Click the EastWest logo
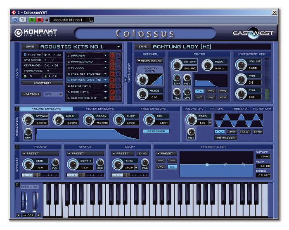The width and height of the screenshot is (289, 230). (253, 33)
